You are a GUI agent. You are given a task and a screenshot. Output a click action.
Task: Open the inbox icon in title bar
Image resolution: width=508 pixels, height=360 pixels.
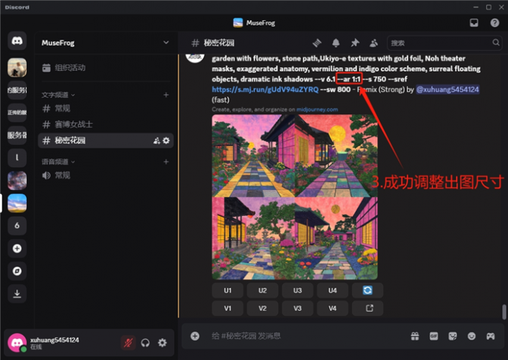pos(474,22)
